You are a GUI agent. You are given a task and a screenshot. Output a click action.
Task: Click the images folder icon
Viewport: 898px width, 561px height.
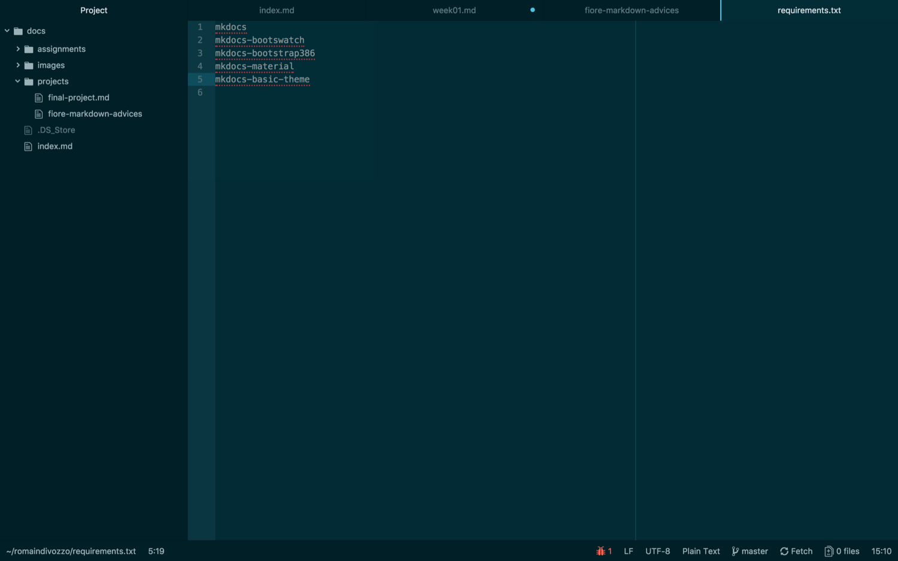click(x=29, y=65)
